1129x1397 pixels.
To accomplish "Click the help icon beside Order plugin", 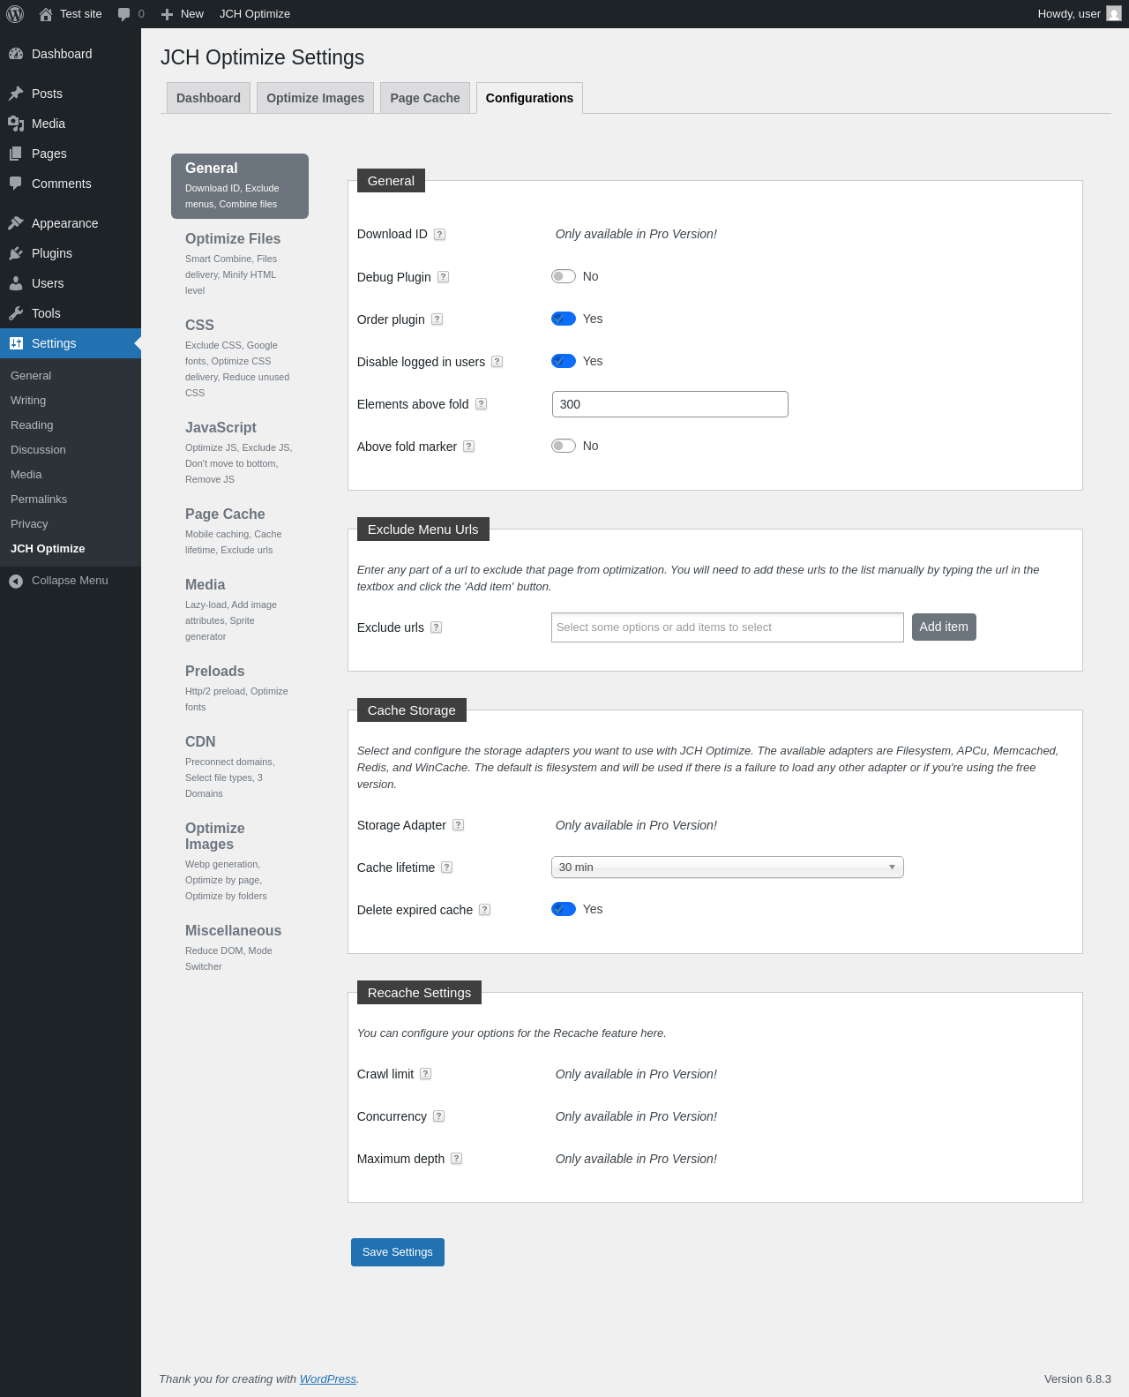I will (x=437, y=319).
